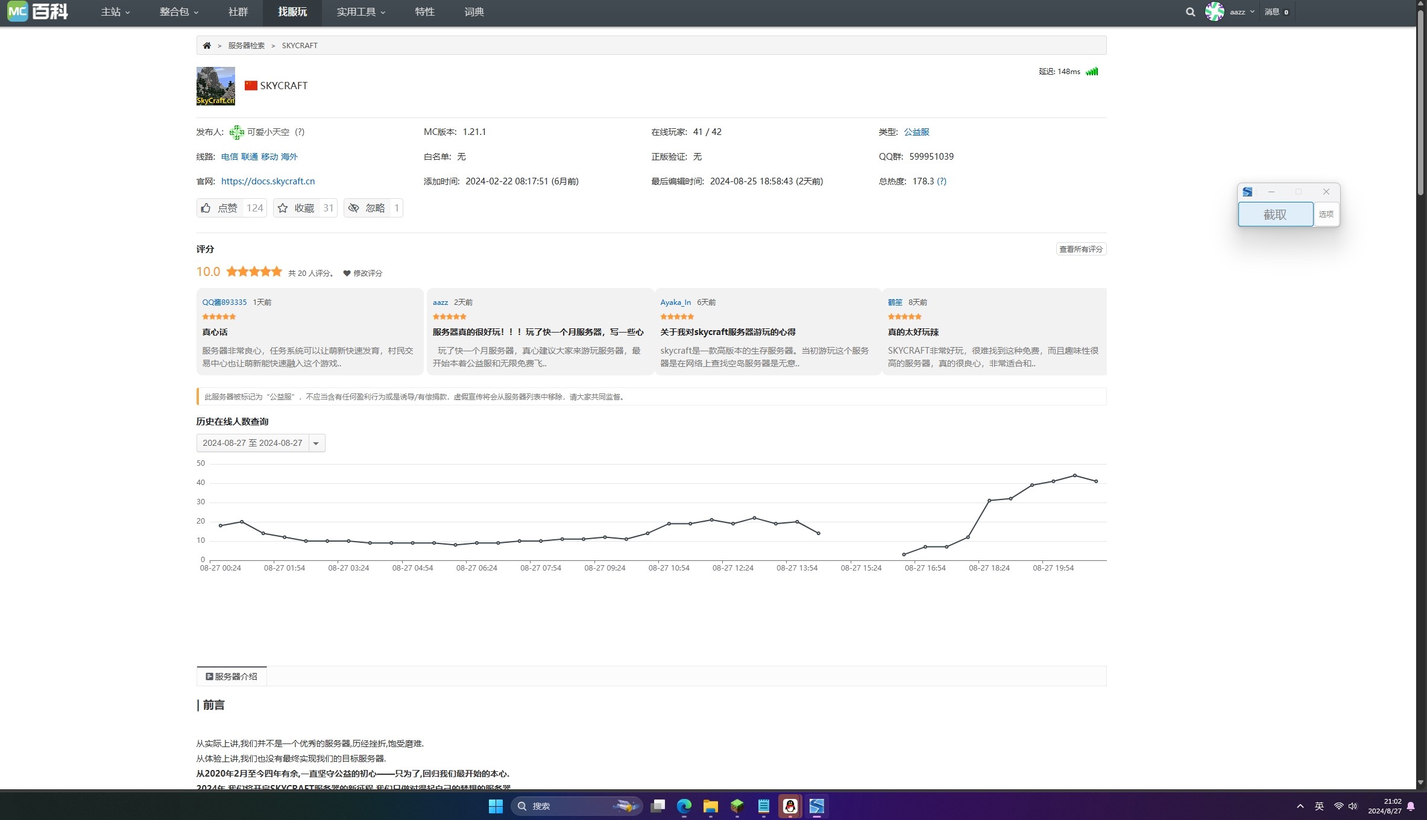Click the aazz user avatar
The height and width of the screenshot is (820, 1427).
1214,11
